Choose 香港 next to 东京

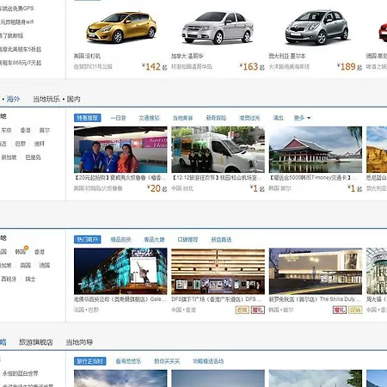pyautogui.click(x=26, y=130)
